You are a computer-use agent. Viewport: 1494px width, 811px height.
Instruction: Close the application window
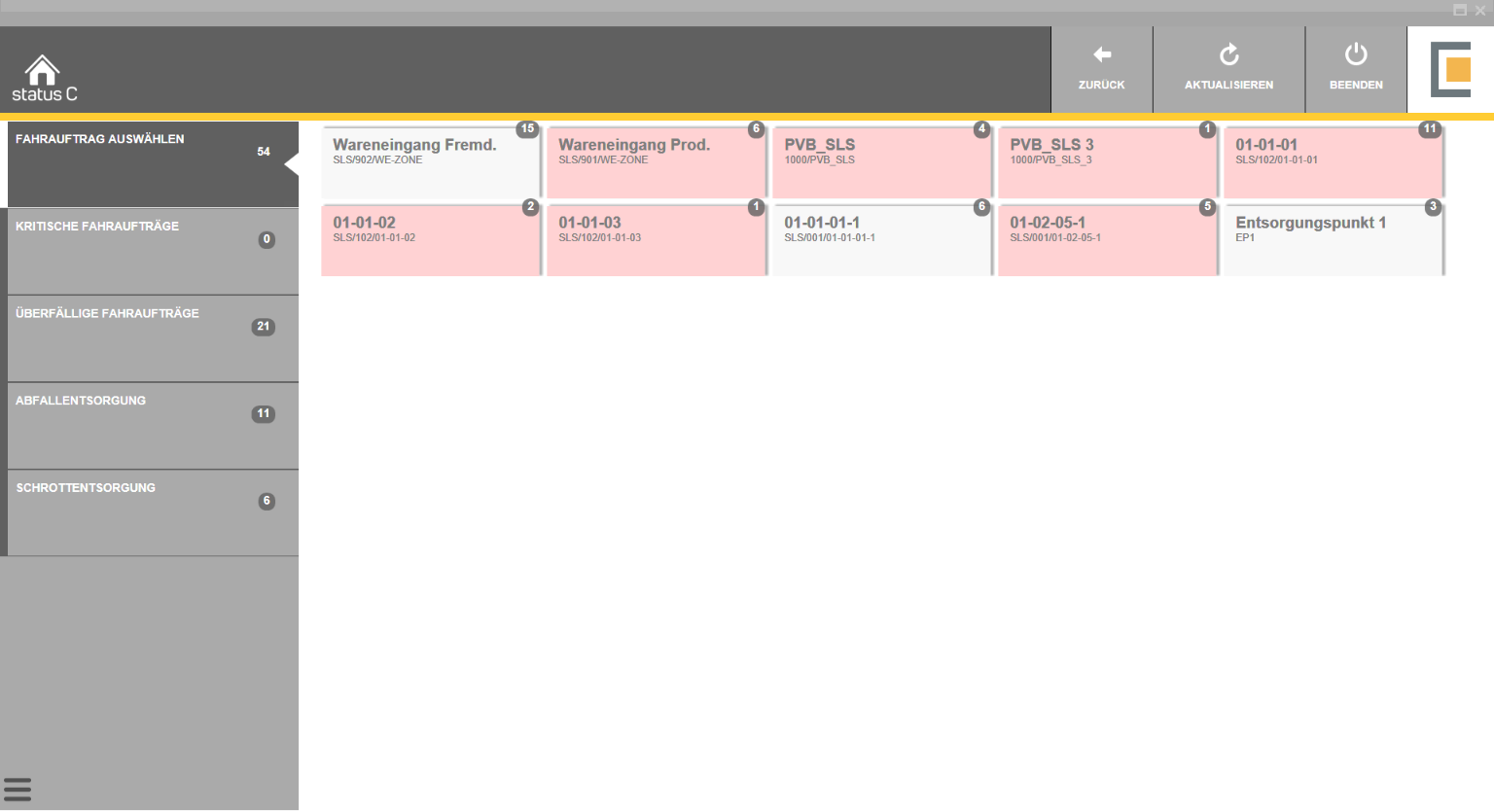coord(1480,11)
